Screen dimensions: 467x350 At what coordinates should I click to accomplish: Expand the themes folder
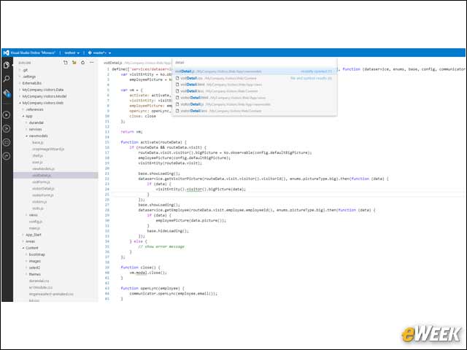(34, 274)
